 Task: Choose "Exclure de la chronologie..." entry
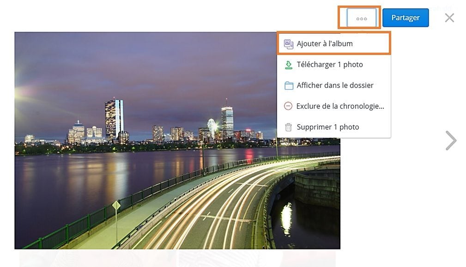click(x=334, y=106)
